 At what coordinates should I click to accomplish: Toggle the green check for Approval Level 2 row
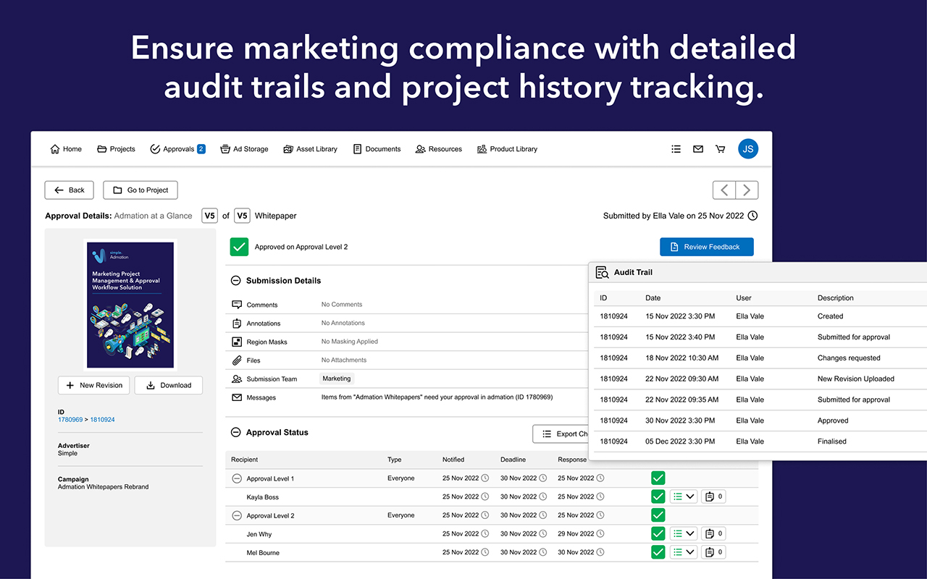point(658,515)
